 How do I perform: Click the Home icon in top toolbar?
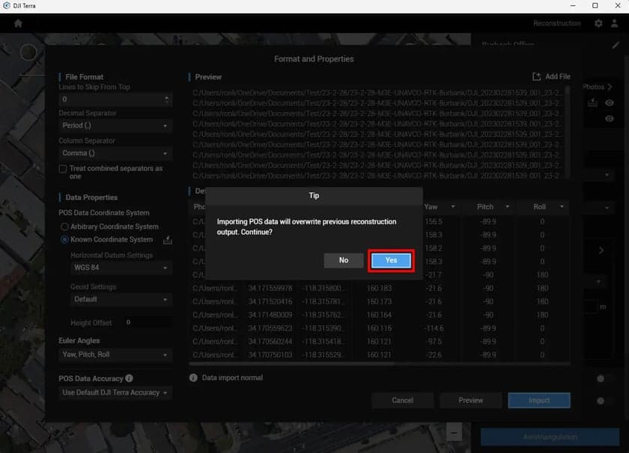coord(17,23)
